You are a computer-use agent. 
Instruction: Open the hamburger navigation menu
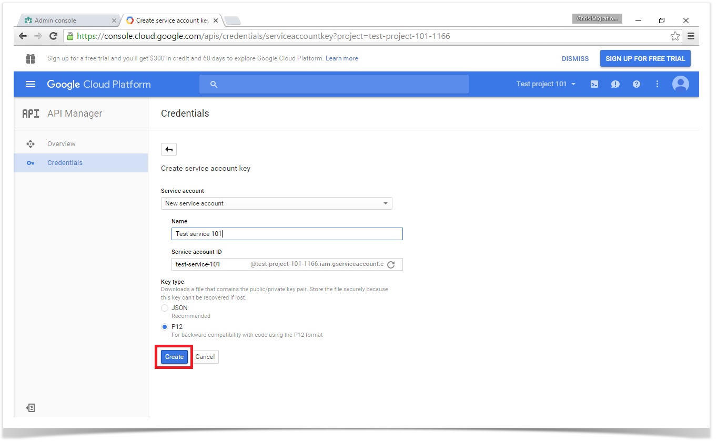(31, 84)
